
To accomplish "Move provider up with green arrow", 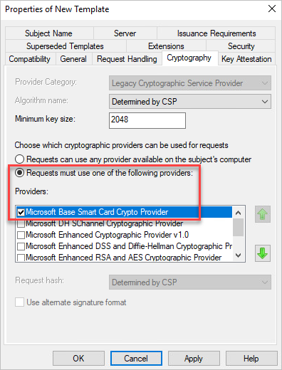I will [263, 214].
